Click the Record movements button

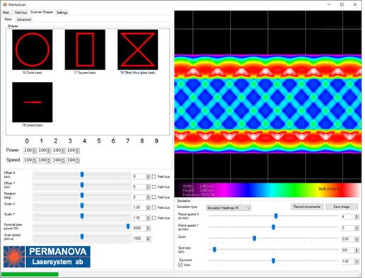coord(307,207)
